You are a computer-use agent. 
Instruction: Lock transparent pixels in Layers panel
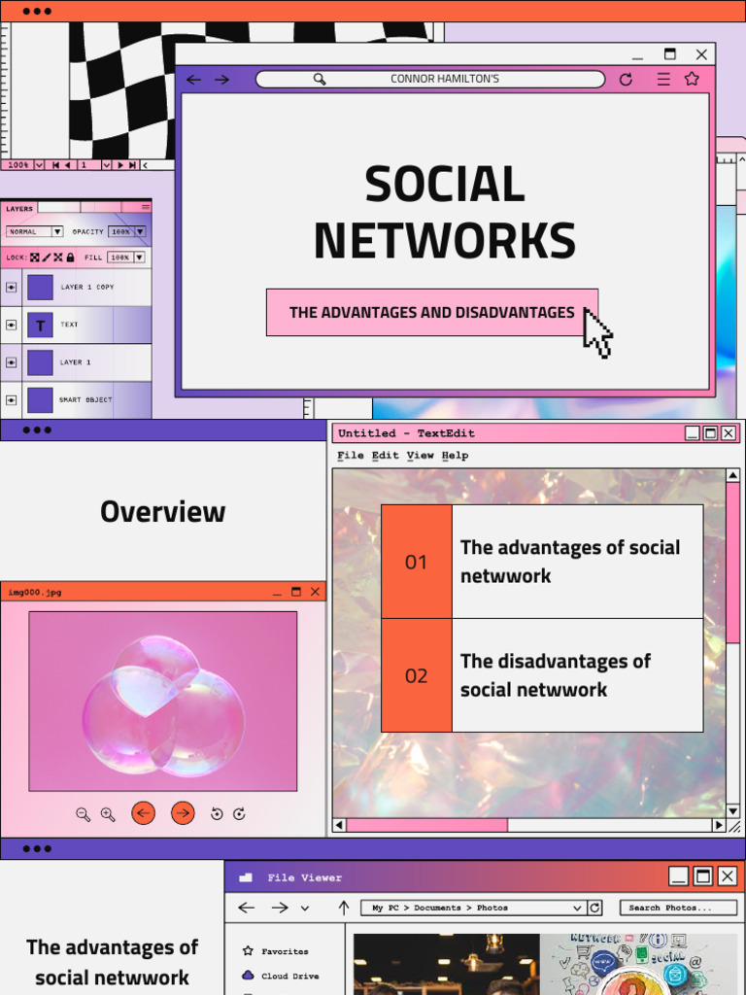coord(35,257)
